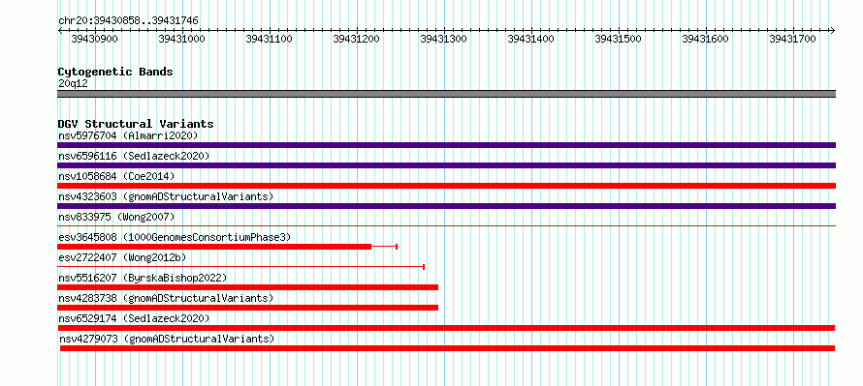Open esv3645808 (1000GenomesConsortiumPhase3) label
This screenshot has height=386, width=863.
point(175,237)
